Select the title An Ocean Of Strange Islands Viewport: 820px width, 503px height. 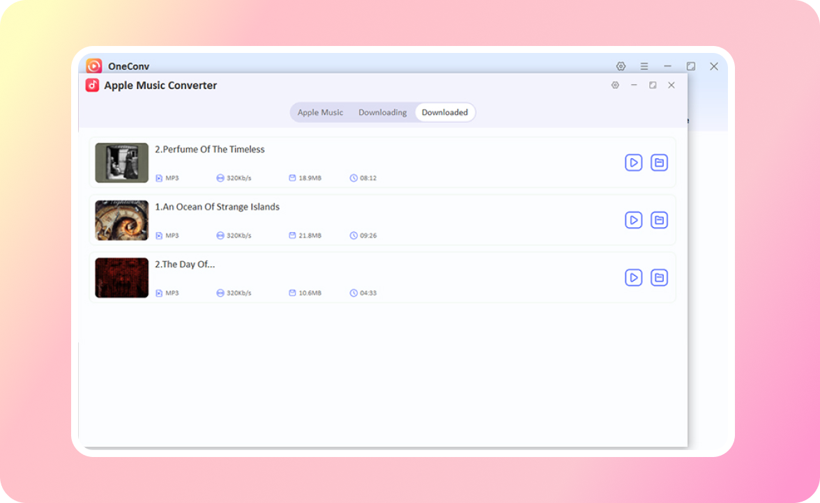(217, 207)
